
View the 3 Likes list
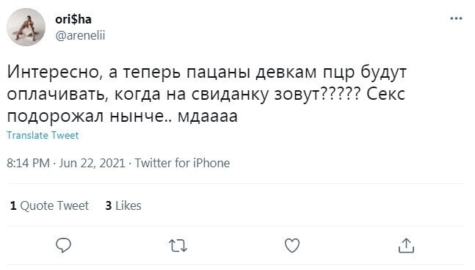123,206
